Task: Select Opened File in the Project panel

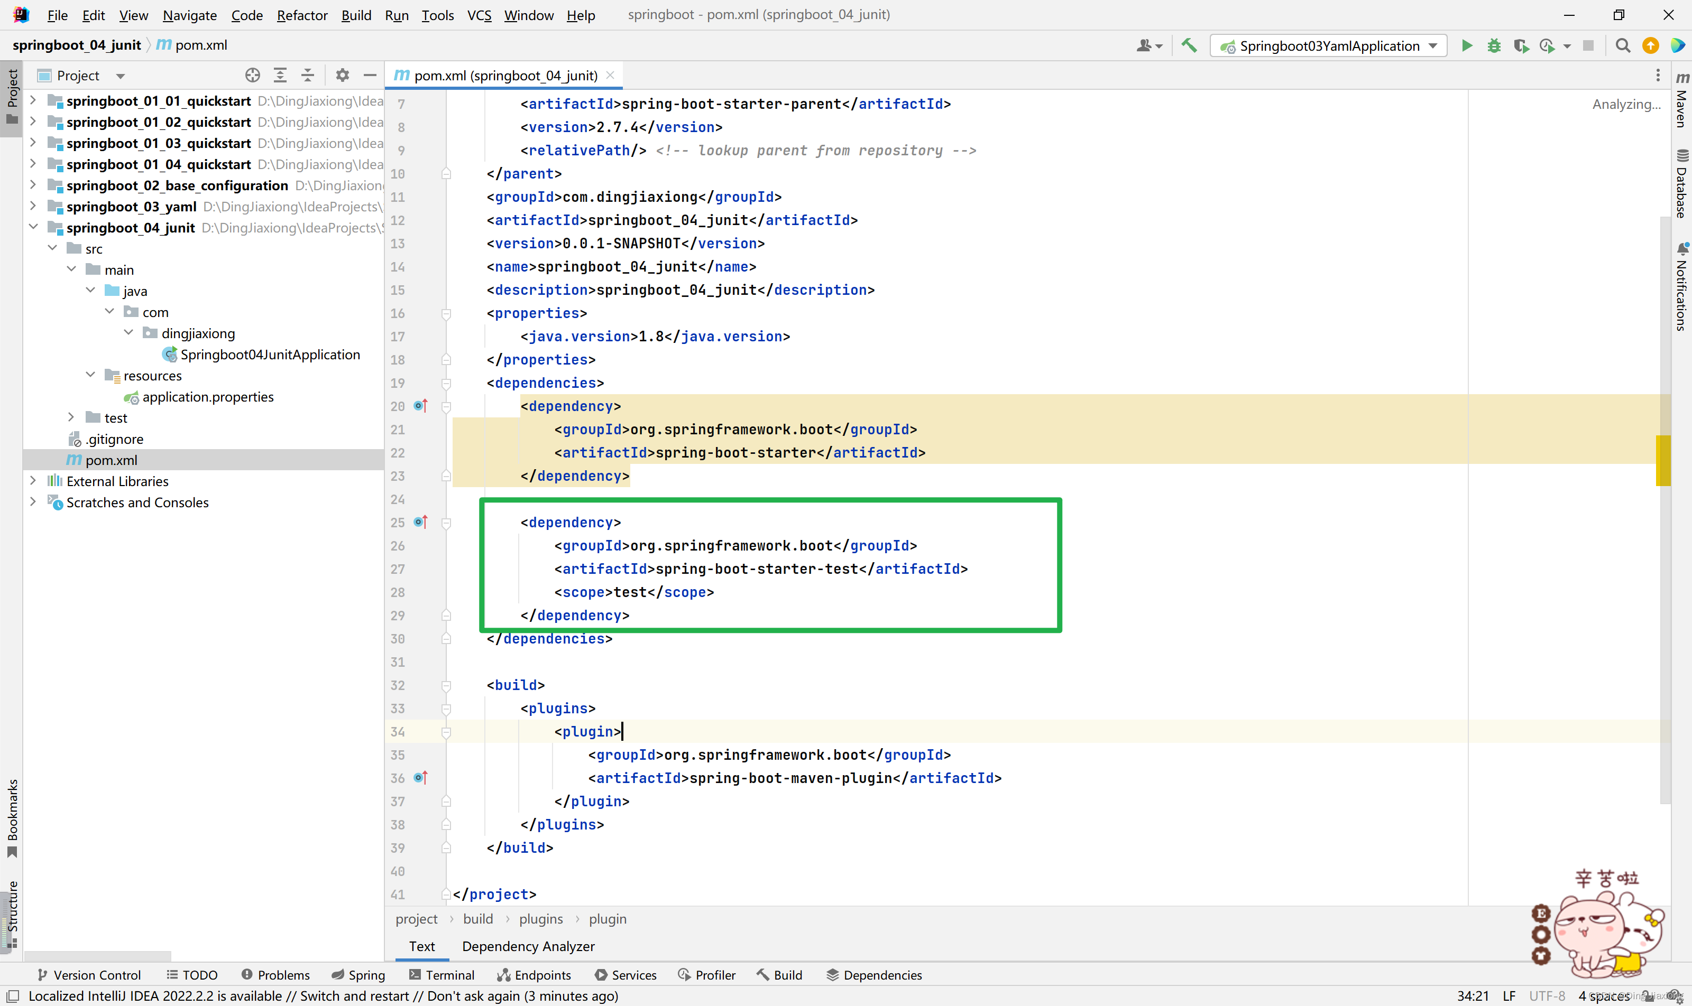Action: [x=252, y=75]
